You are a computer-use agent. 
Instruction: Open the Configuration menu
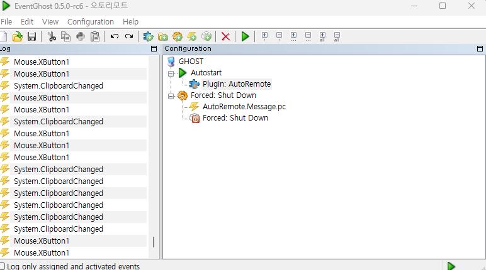click(91, 21)
